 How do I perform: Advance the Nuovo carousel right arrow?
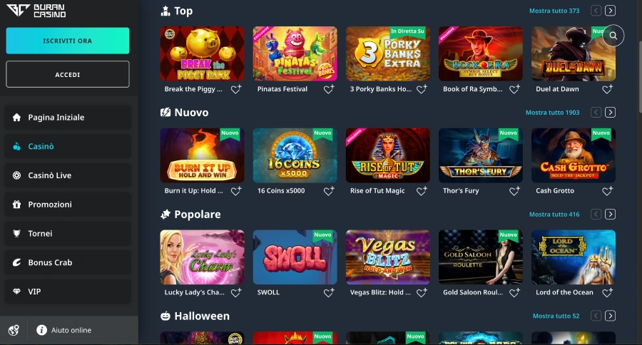tap(610, 112)
